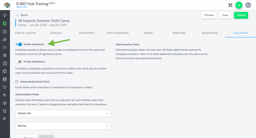Switch to the Pricing tab
Viewport: 256px width, 138px height.
tap(148, 33)
